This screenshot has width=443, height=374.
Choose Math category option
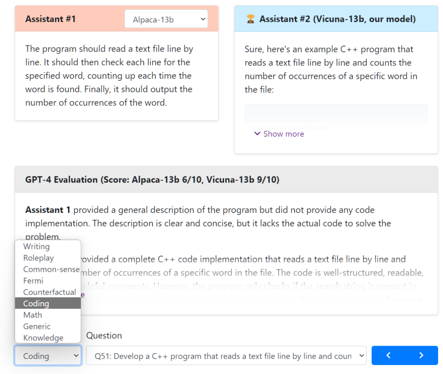click(x=48, y=315)
